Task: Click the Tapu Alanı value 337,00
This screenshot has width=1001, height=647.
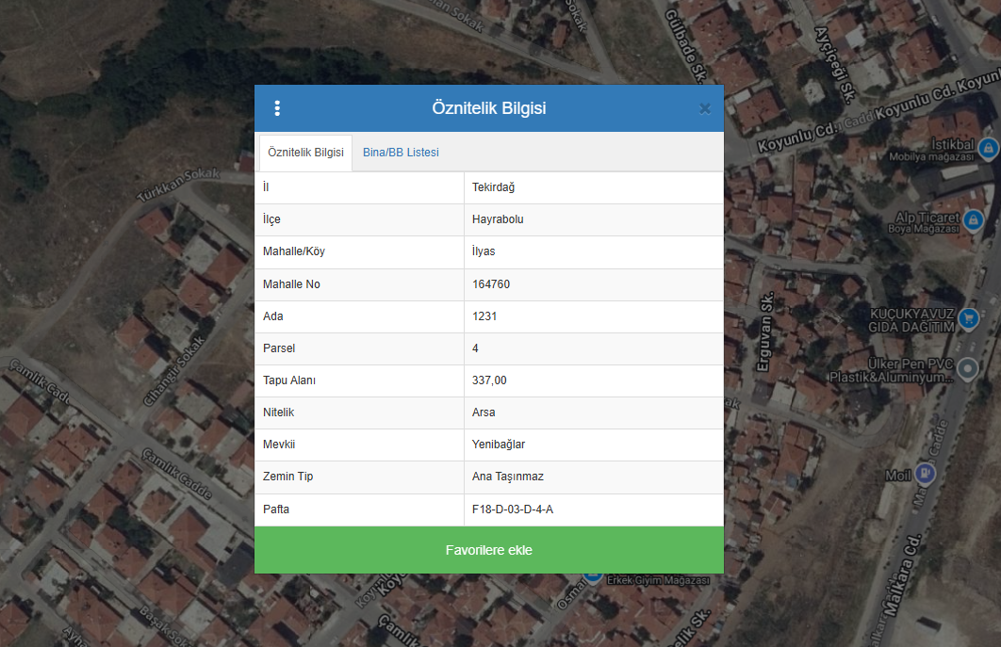Action: click(489, 380)
